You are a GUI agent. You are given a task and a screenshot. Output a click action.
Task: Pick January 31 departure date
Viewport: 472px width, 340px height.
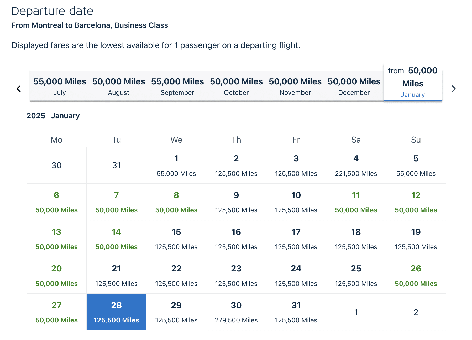(x=296, y=312)
